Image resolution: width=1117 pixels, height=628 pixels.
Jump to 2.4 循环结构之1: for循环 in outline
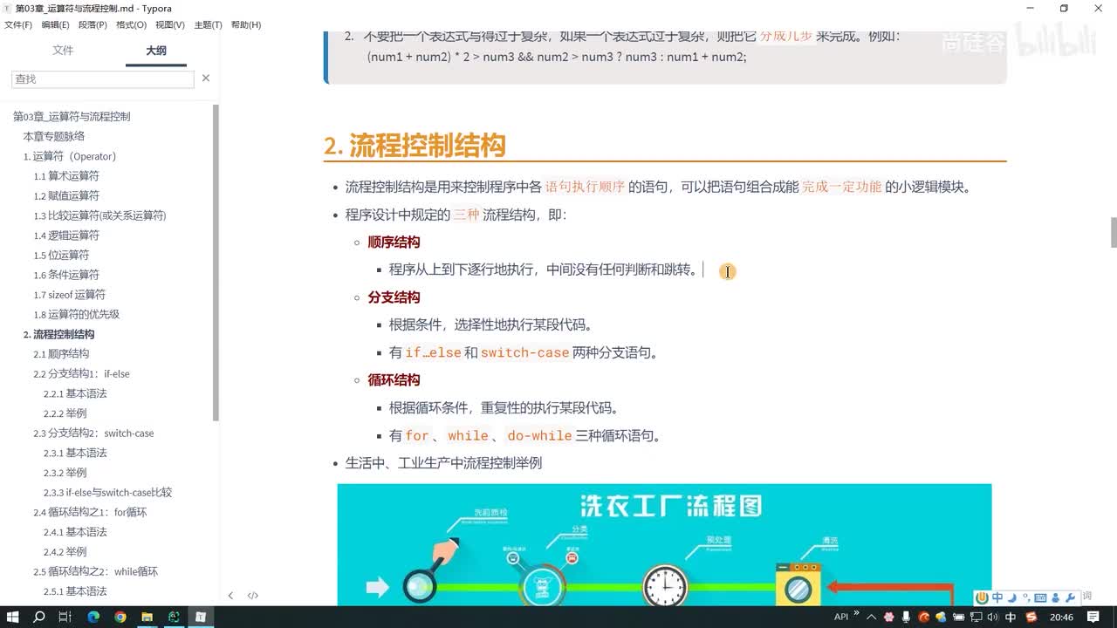[90, 512]
